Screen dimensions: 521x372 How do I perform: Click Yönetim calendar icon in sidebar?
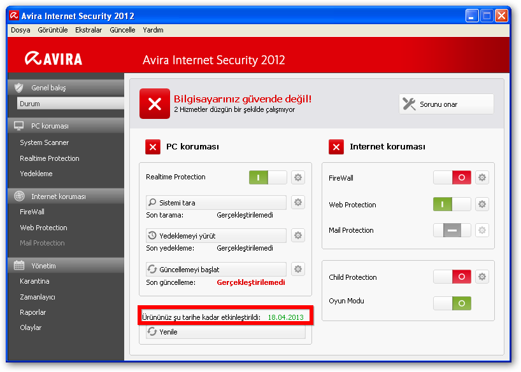tap(19, 265)
